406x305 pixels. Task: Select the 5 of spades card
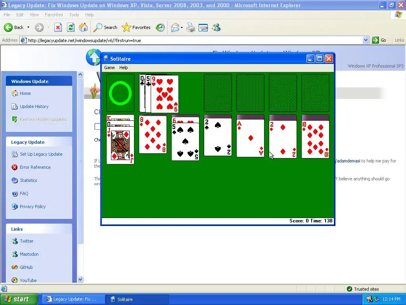(186, 142)
